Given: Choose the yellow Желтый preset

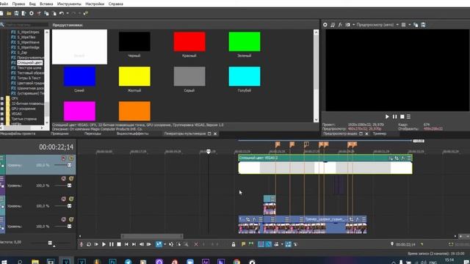Looking at the screenshot, I should tap(134, 76).
